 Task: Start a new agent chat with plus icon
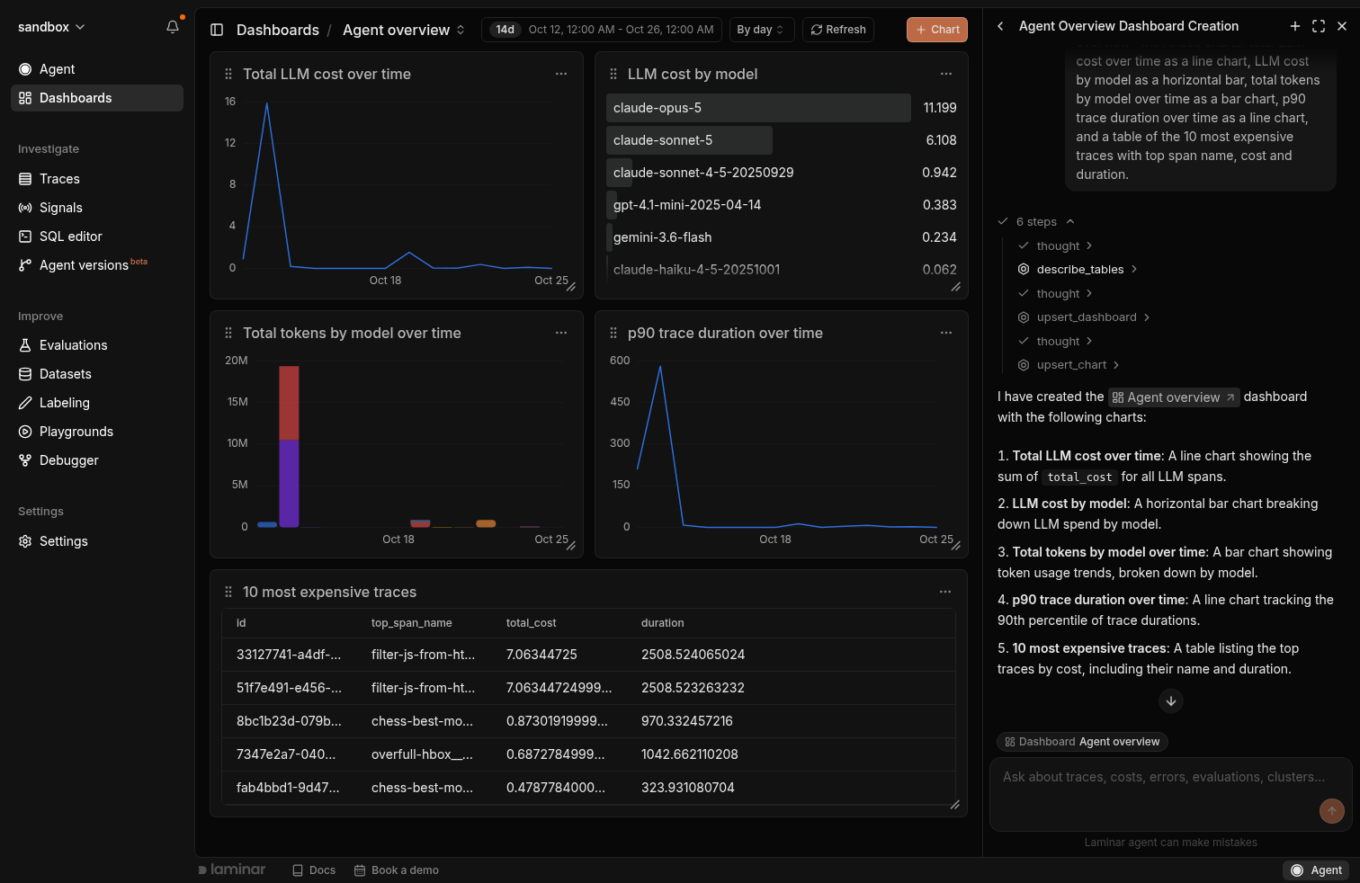click(x=1295, y=26)
